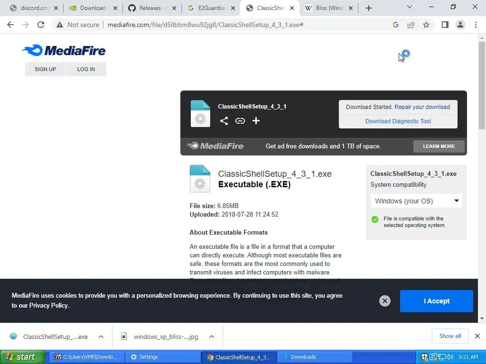Open Settings from the taskbar
This screenshot has width=486, height=364.
pyautogui.click(x=162, y=357)
